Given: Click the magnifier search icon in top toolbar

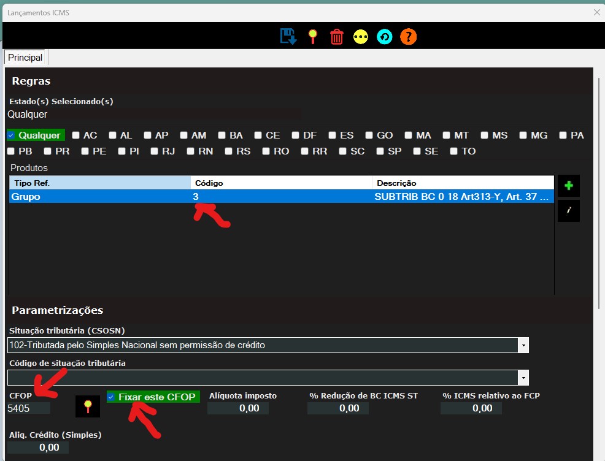Looking at the screenshot, I should (312, 36).
